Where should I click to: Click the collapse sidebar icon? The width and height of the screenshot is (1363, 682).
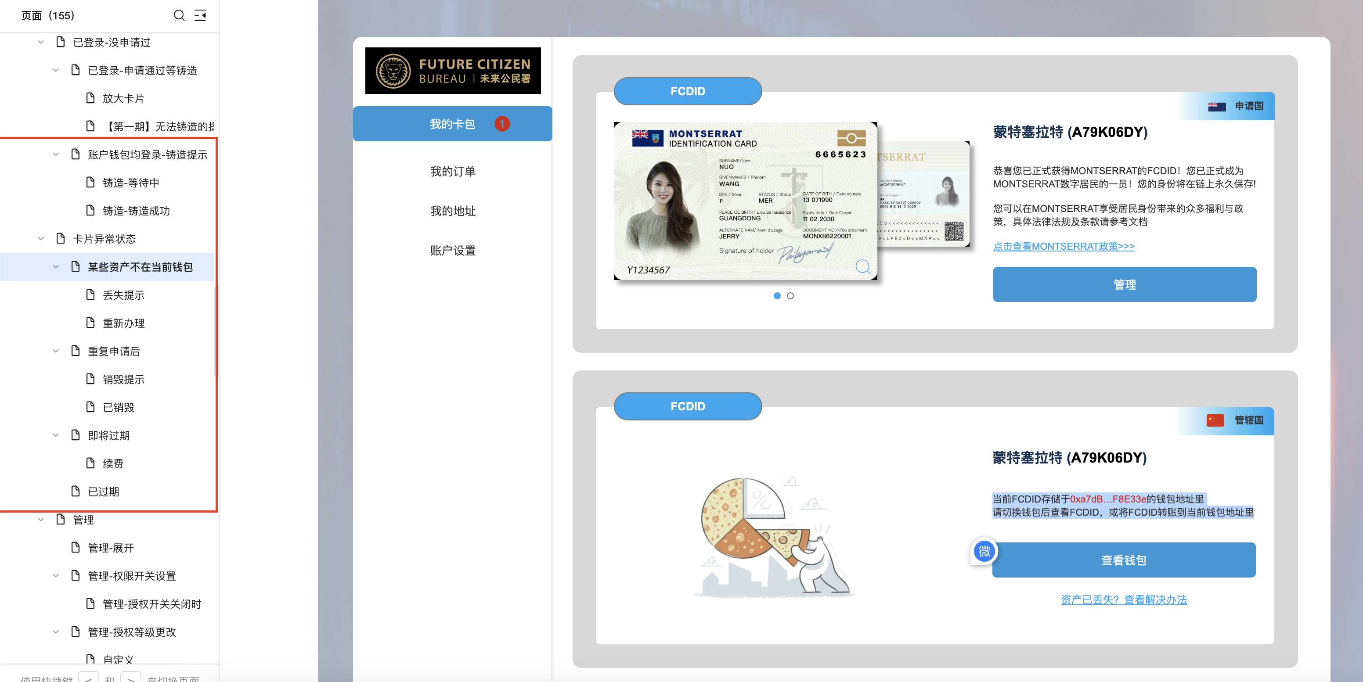tap(200, 15)
